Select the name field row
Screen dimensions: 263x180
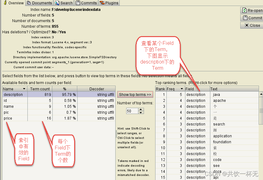pyautogui.click(x=59, y=107)
